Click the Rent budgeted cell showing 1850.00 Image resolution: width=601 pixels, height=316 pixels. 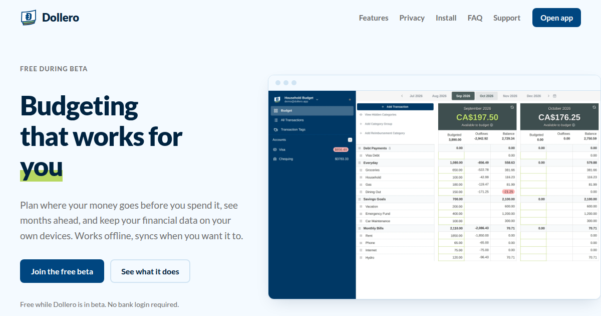pos(451,236)
